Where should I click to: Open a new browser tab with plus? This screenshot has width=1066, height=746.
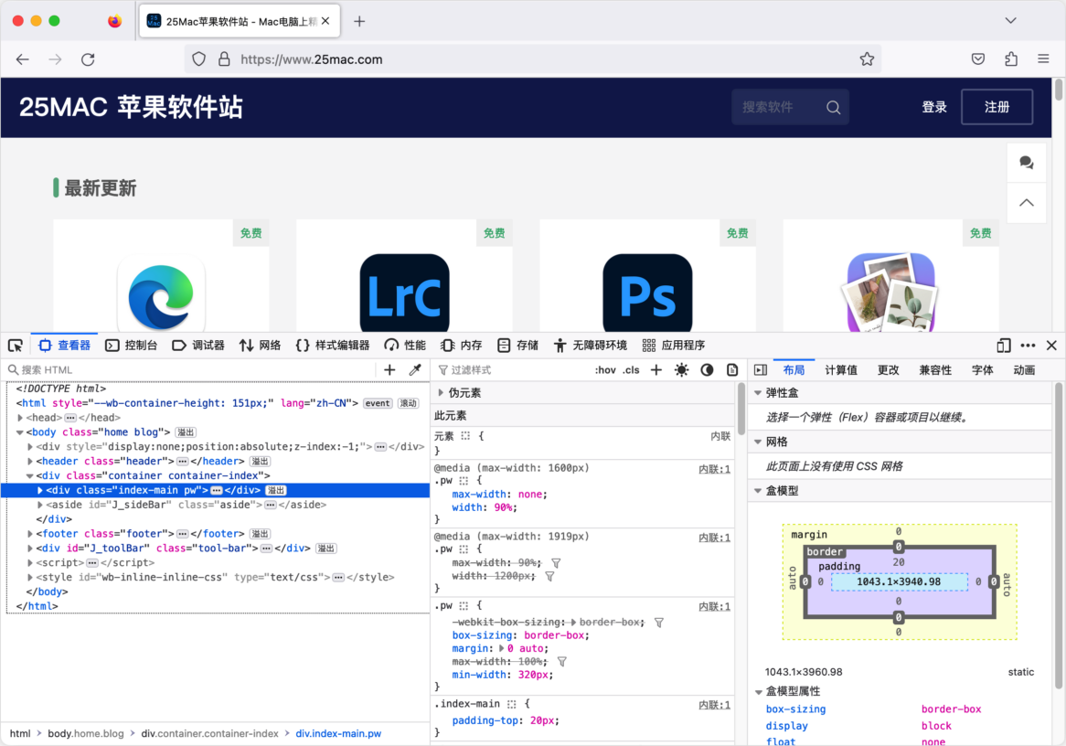point(359,22)
